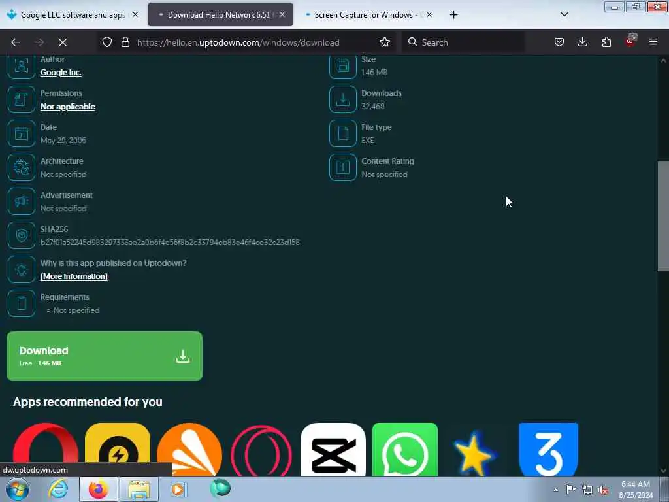
Task: Click the File type document icon
Action: 342,133
